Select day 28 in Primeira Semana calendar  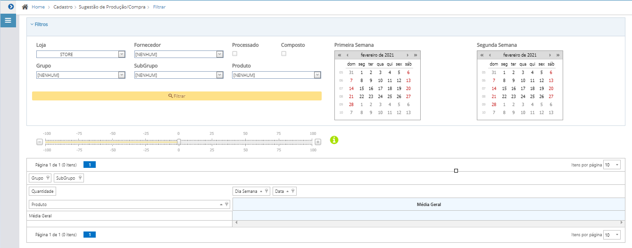[x=351, y=104]
